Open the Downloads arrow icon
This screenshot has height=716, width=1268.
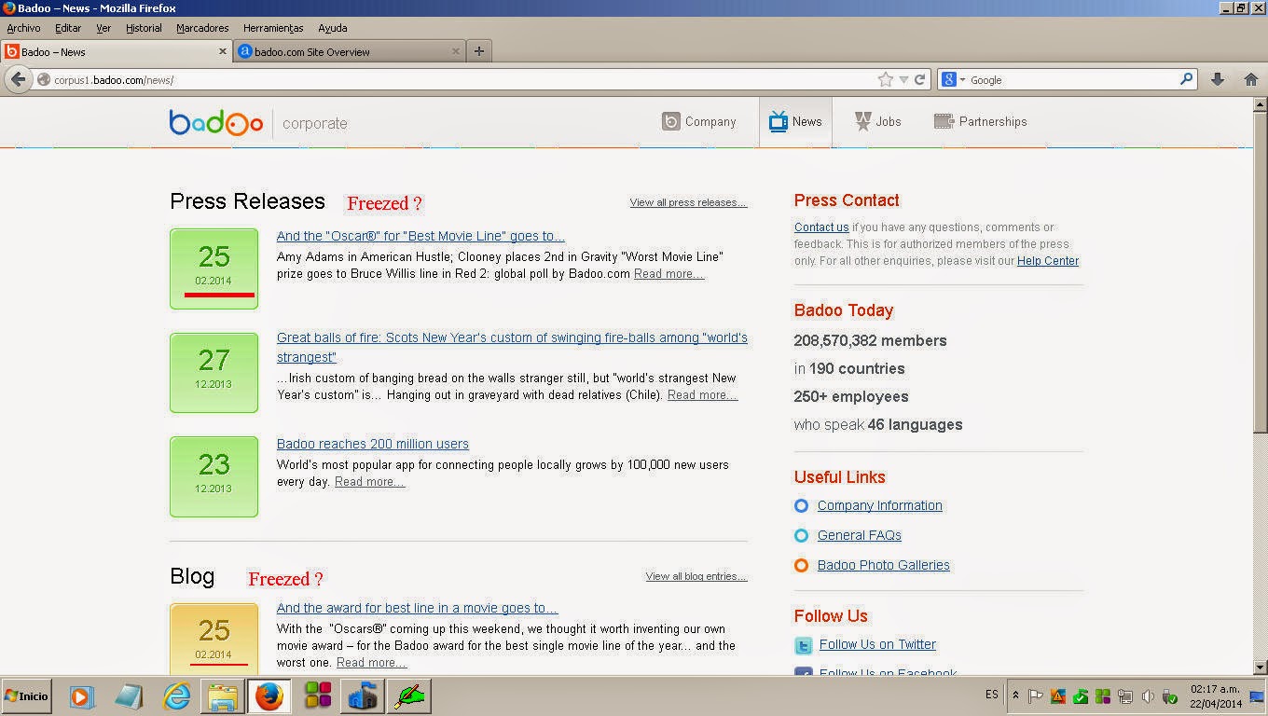pyautogui.click(x=1217, y=80)
